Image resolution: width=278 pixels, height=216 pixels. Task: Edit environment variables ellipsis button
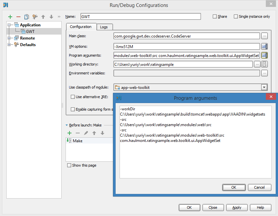pyautogui.click(x=264, y=73)
